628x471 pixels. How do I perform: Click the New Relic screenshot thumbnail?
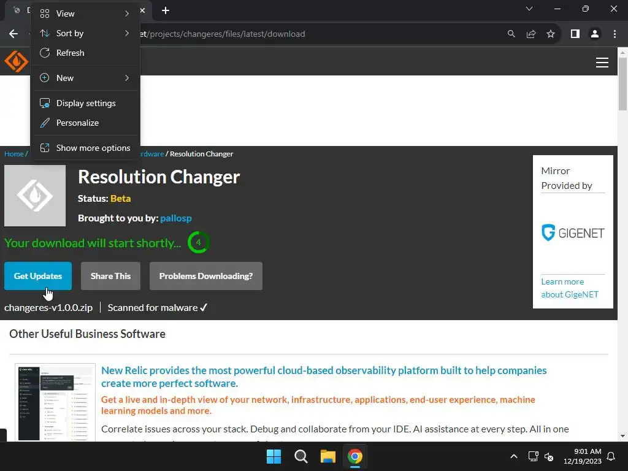(55, 402)
